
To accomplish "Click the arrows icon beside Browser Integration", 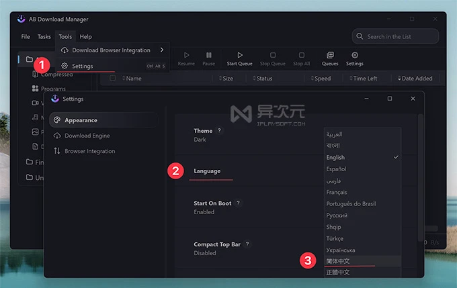I will pos(57,151).
